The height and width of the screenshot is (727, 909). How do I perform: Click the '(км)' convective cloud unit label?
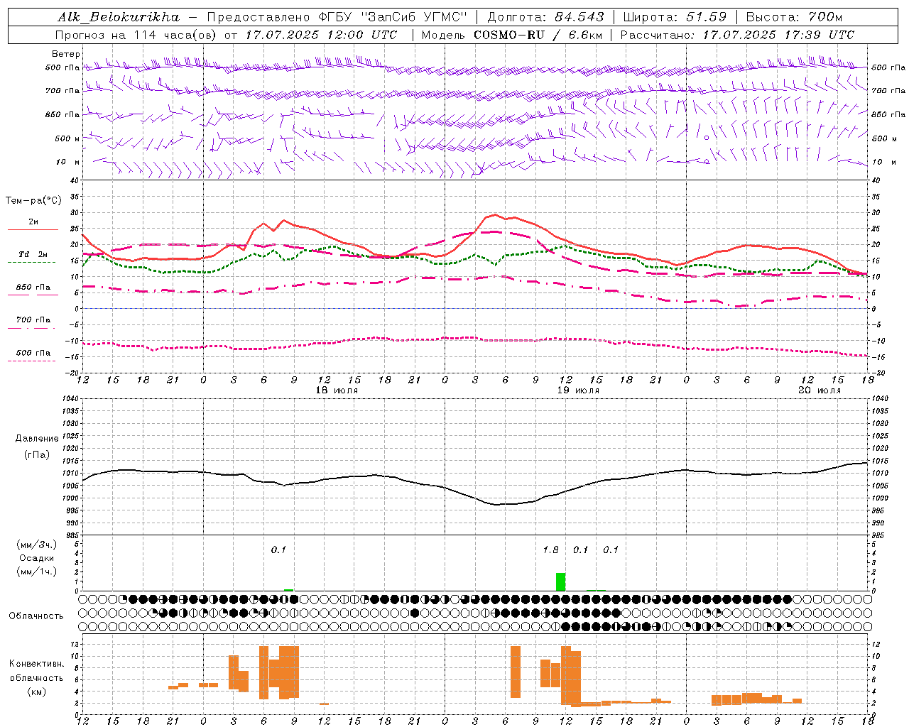(x=37, y=692)
